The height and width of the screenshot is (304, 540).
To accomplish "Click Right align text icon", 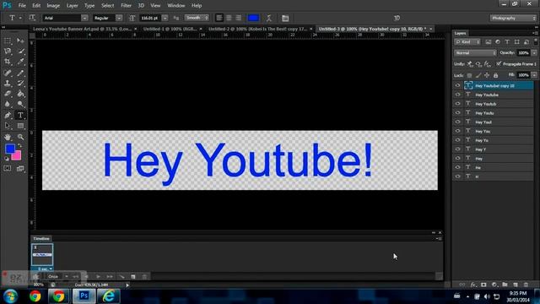I will (x=238, y=18).
